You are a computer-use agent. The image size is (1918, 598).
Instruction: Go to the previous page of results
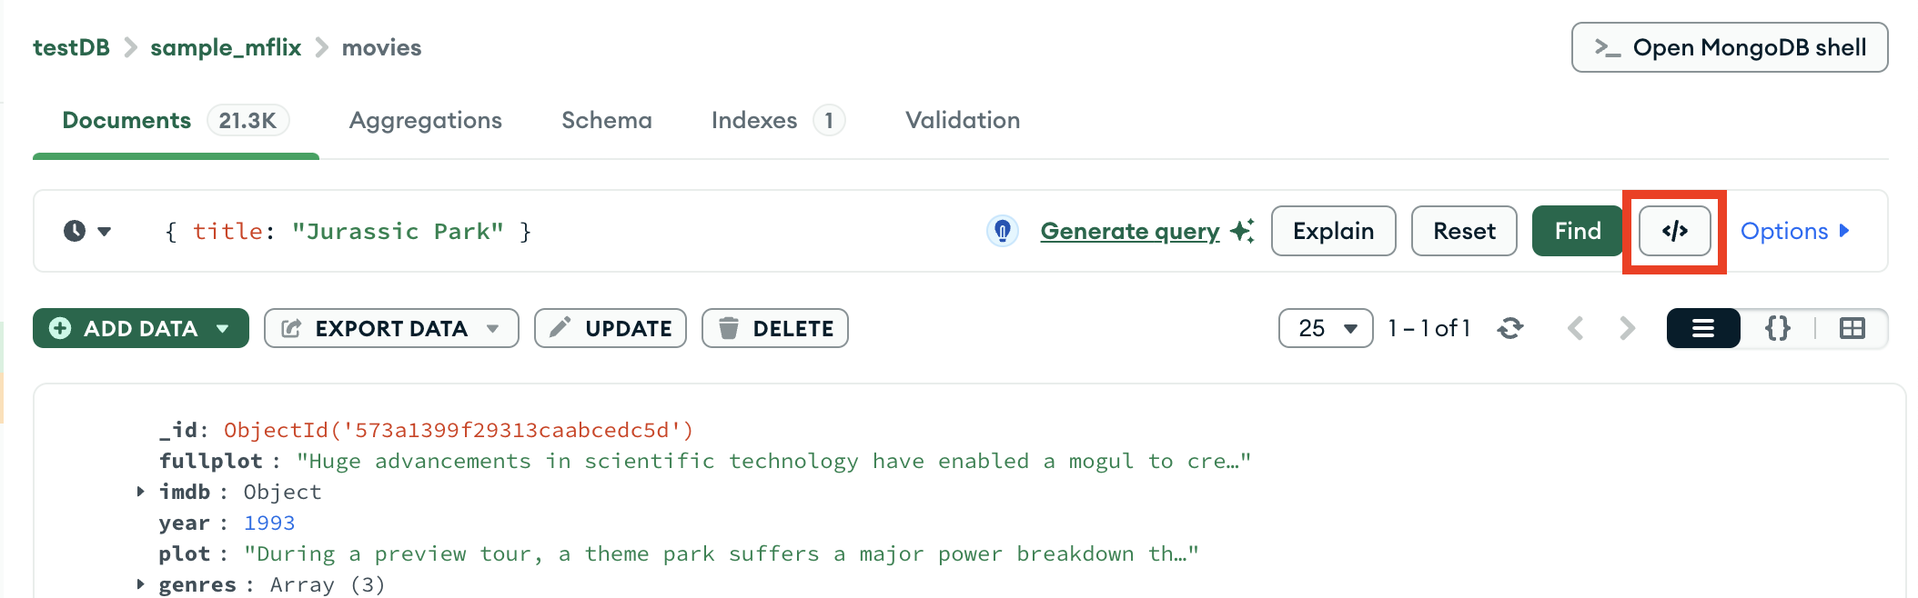[1576, 328]
